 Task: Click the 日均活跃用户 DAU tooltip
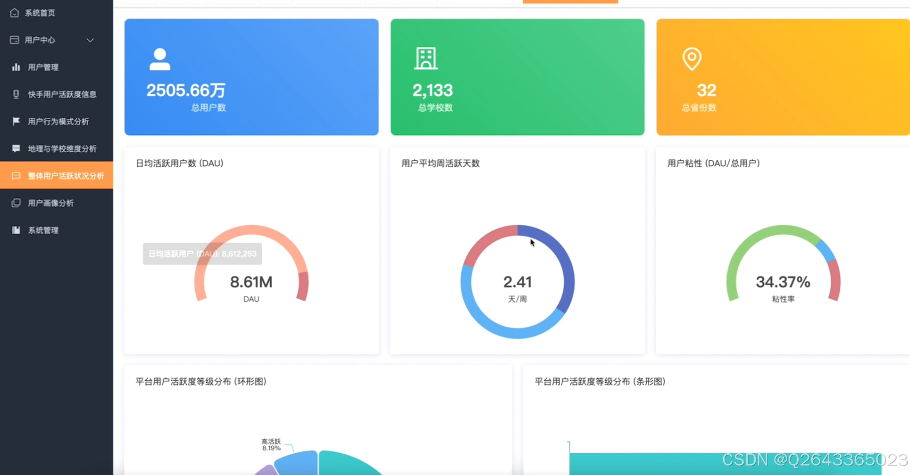(202, 254)
